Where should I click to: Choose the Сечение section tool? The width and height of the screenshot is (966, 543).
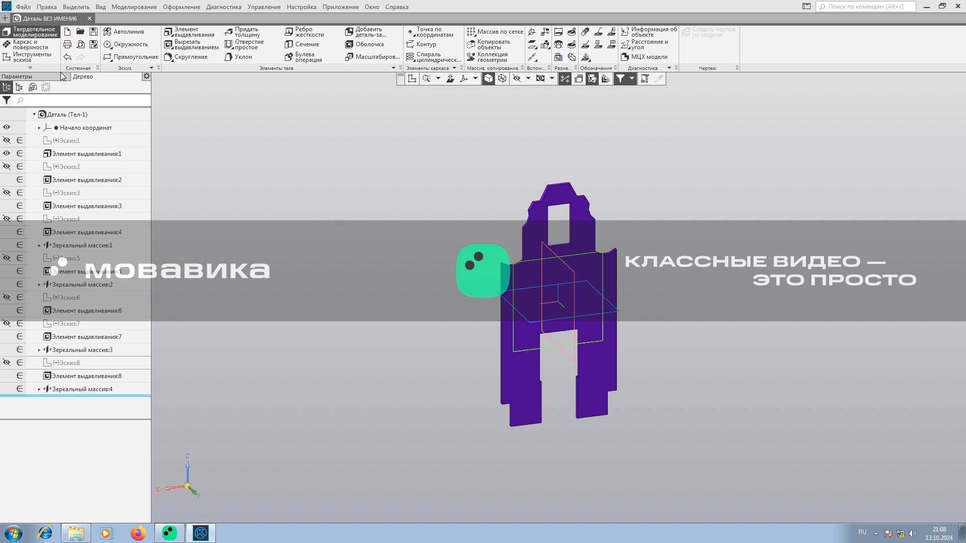click(x=302, y=44)
